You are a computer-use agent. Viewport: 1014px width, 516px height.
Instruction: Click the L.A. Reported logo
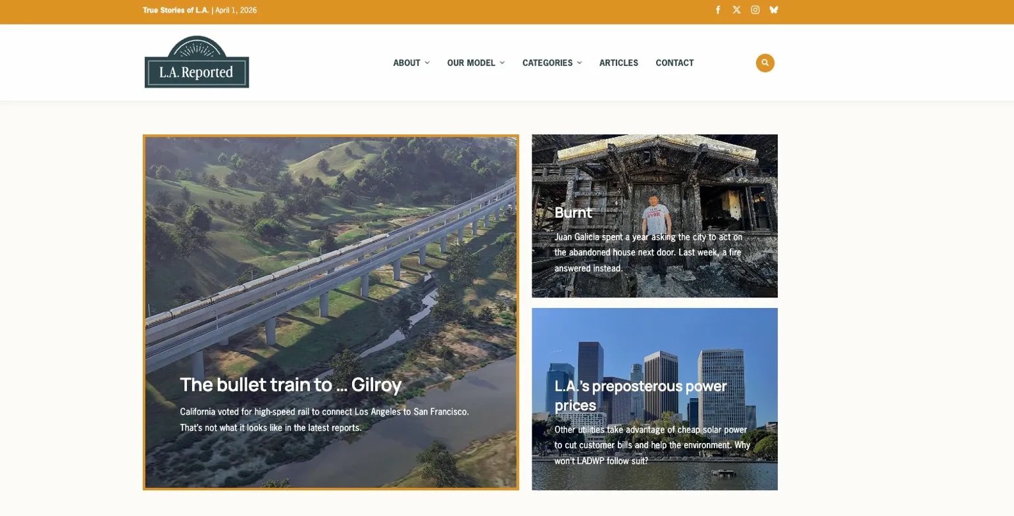(196, 62)
